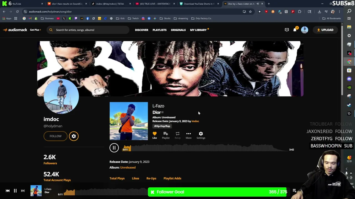Viewport: 355px width, 199px height.
Task: Click the Audiomack search field
Action: coord(88,30)
